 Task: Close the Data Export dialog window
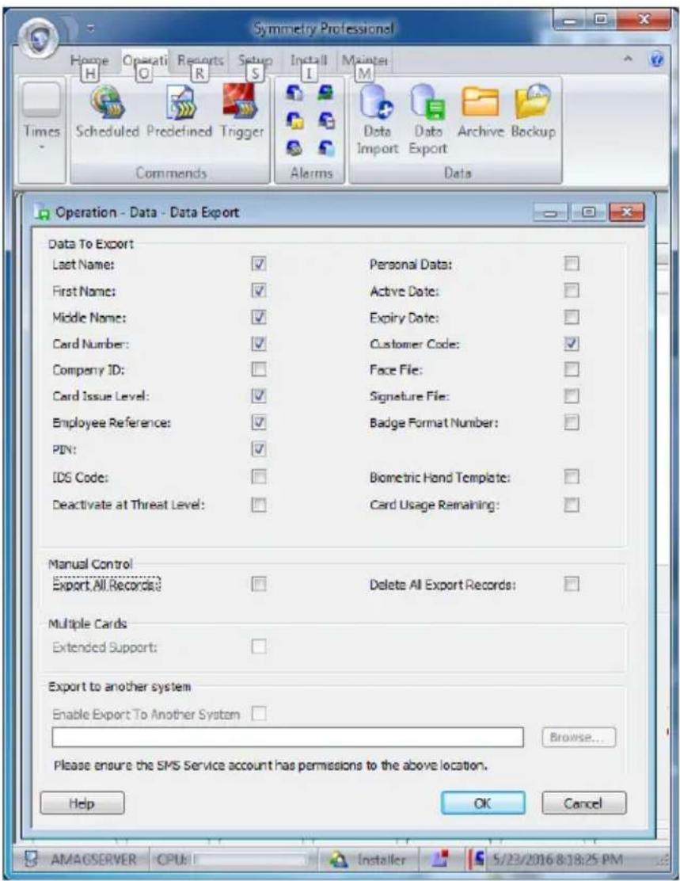point(626,212)
